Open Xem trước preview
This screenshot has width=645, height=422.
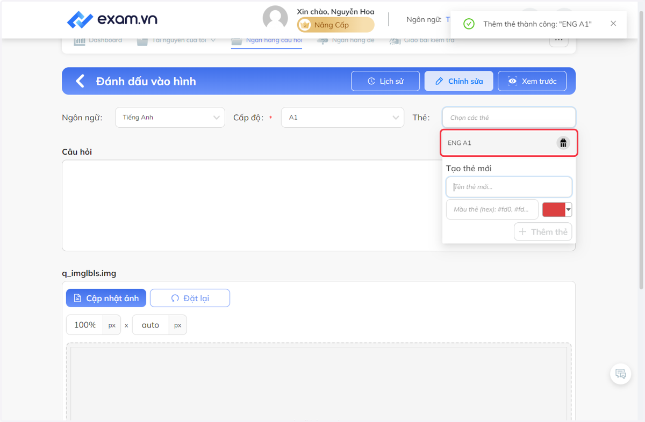(532, 81)
